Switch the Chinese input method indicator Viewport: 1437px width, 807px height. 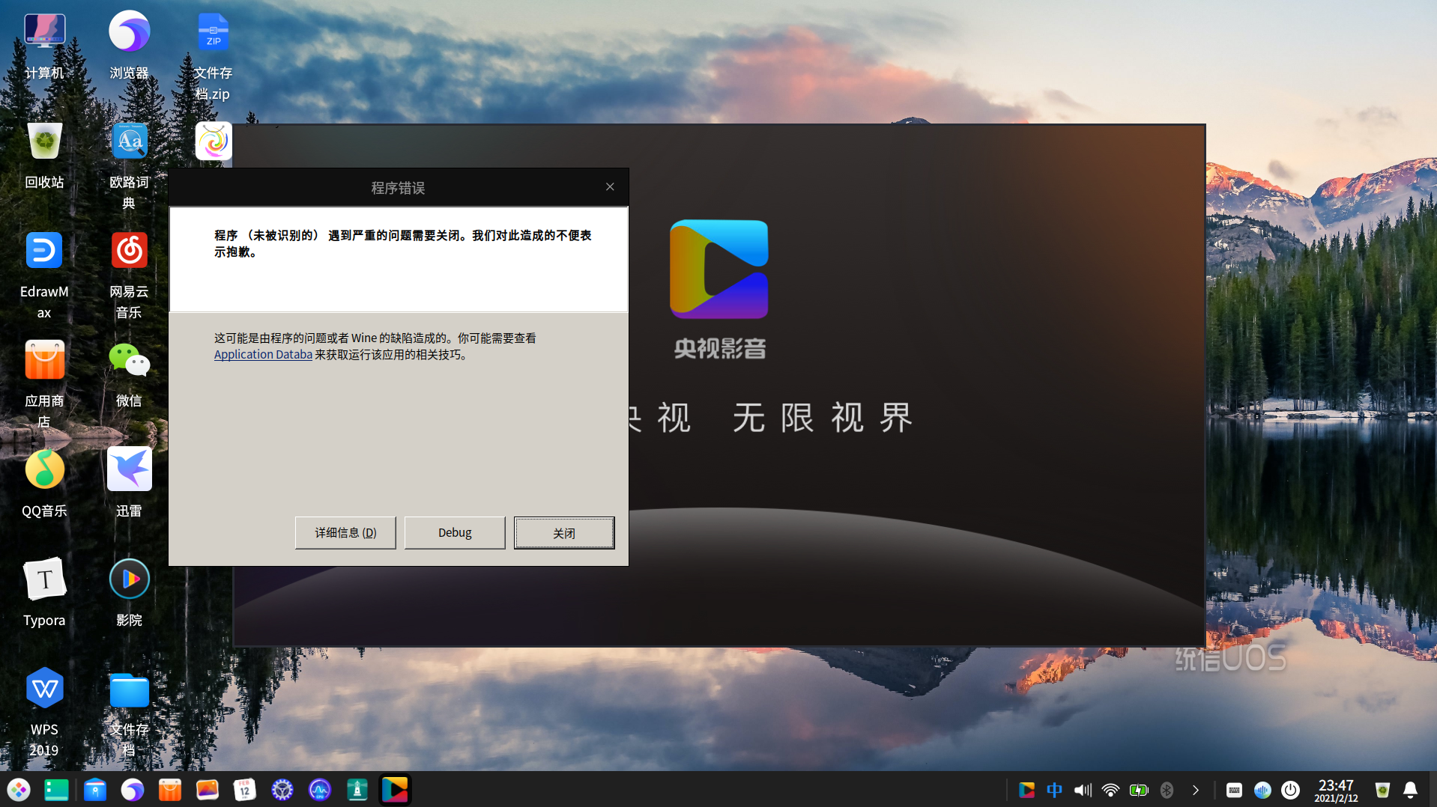pyautogui.click(x=1054, y=790)
